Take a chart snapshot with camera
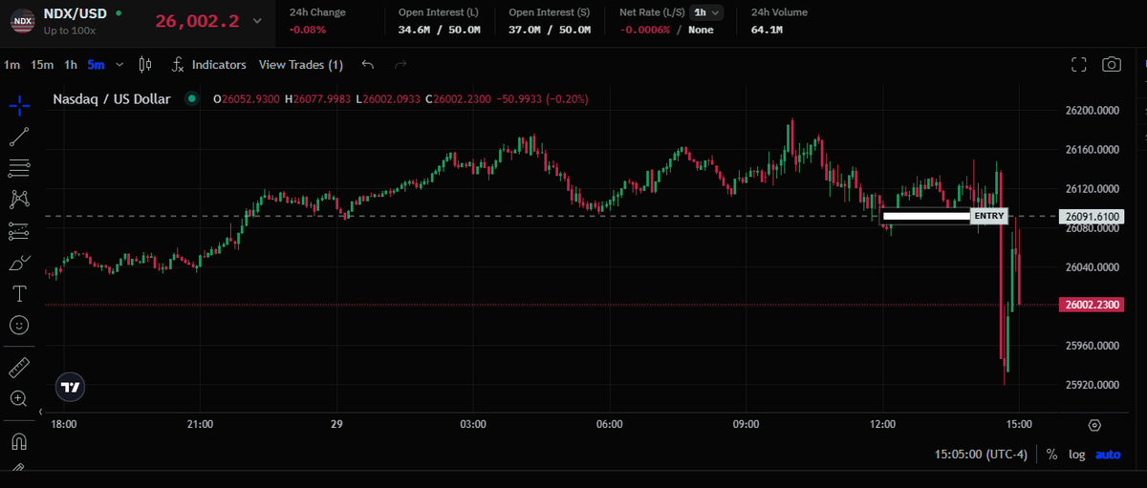 pyautogui.click(x=1111, y=65)
